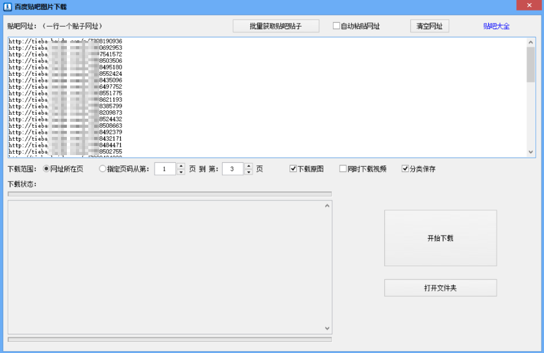The height and width of the screenshot is (353, 544).
Task: Click 打开文件夹 button
Action: [441, 288]
